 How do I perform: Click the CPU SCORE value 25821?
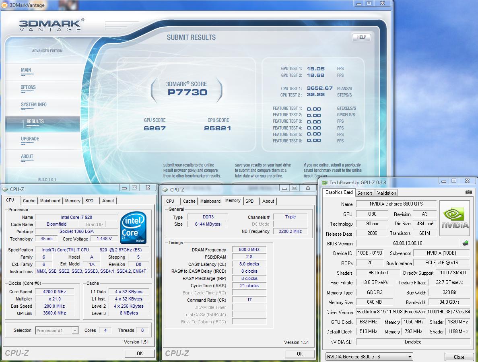tap(217, 128)
